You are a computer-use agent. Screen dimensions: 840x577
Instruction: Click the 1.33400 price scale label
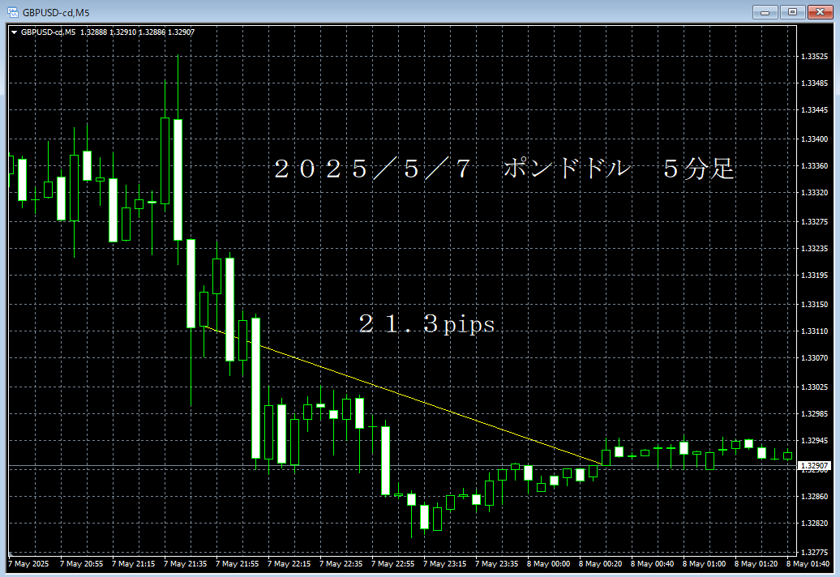tap(814, 139)
